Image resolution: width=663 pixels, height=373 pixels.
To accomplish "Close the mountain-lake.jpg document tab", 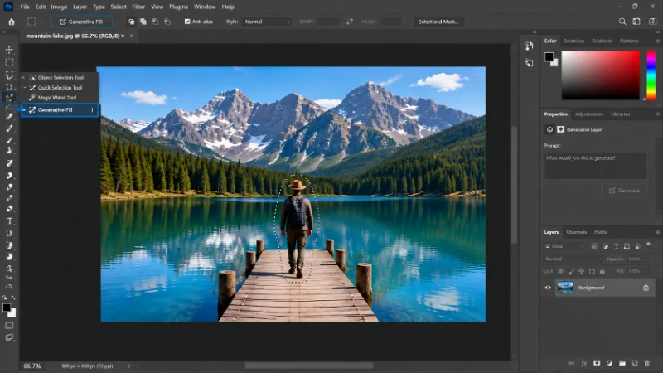I will coord(132,36).
